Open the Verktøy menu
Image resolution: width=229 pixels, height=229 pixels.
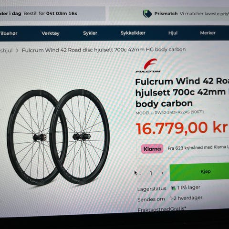tap(51, 33)
